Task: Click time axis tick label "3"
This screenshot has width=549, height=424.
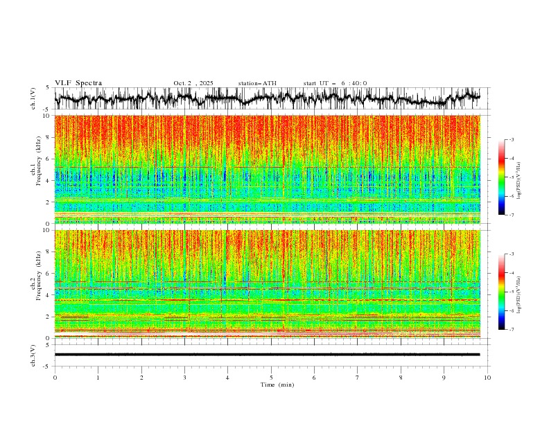Action: tap(184, 378)
